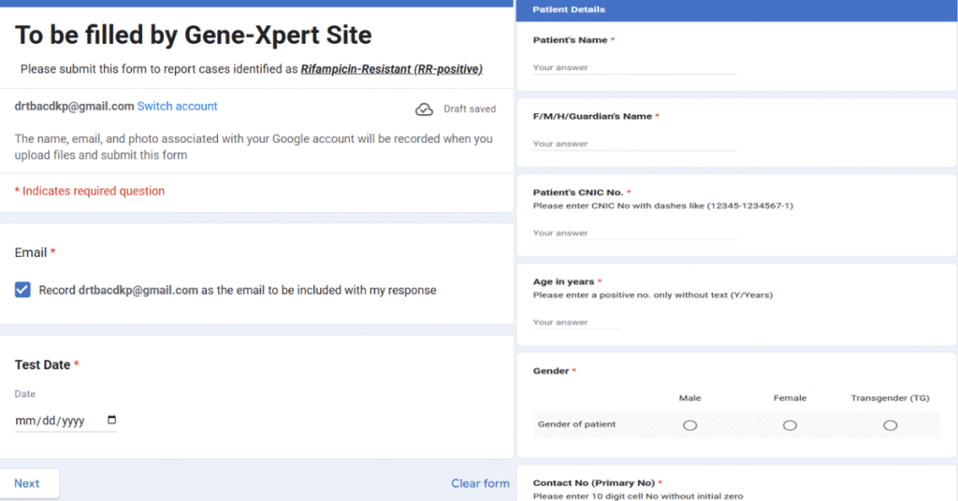Click the form title Gene-Xpert Site heading
The height and width of the screenshot is (501, 958).
[194, 36]
